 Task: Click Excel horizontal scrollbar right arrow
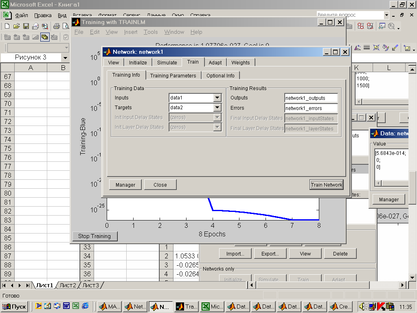(x=402, y=285)
